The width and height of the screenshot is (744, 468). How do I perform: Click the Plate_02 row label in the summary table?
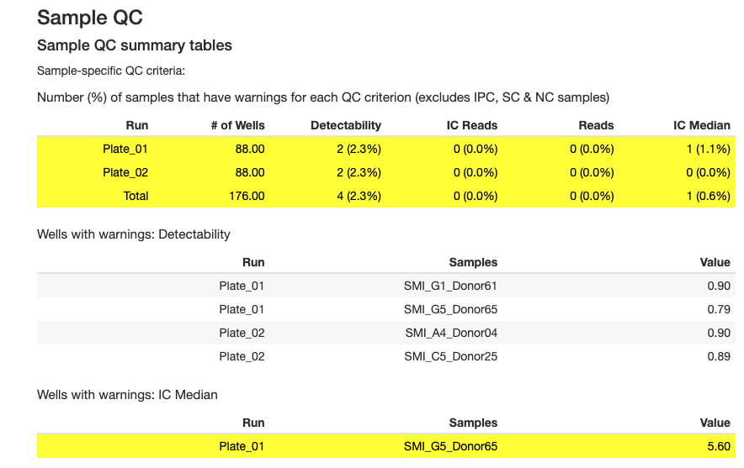click(x=125, y=172)
